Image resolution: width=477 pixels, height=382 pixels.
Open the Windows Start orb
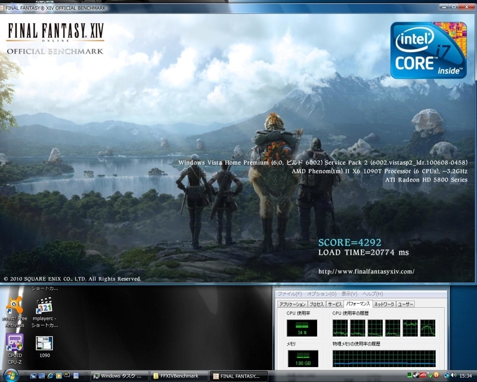click(x=11, y=375)
